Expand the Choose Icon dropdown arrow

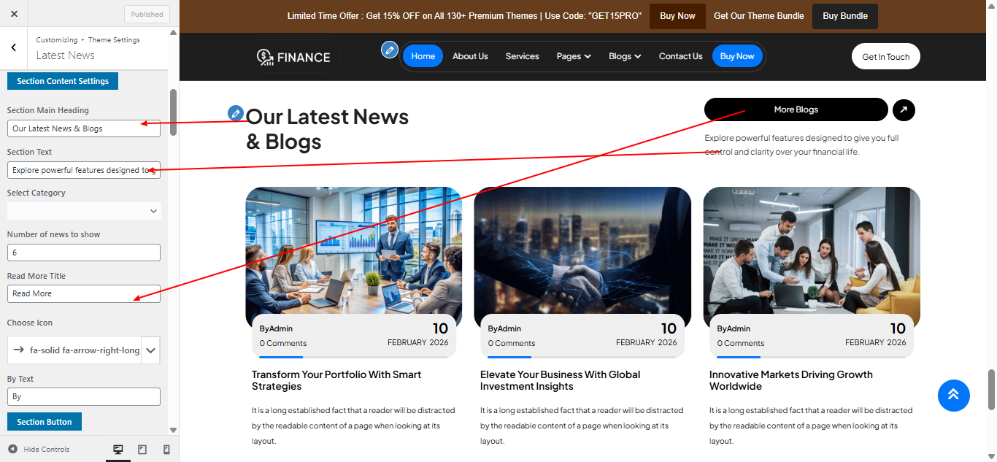coord(150,350)
